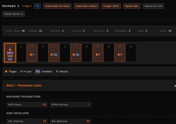Toggle empty step 12 in the sequencer
This screenshot has width=176, height=124.
click(x=131, y=53)
